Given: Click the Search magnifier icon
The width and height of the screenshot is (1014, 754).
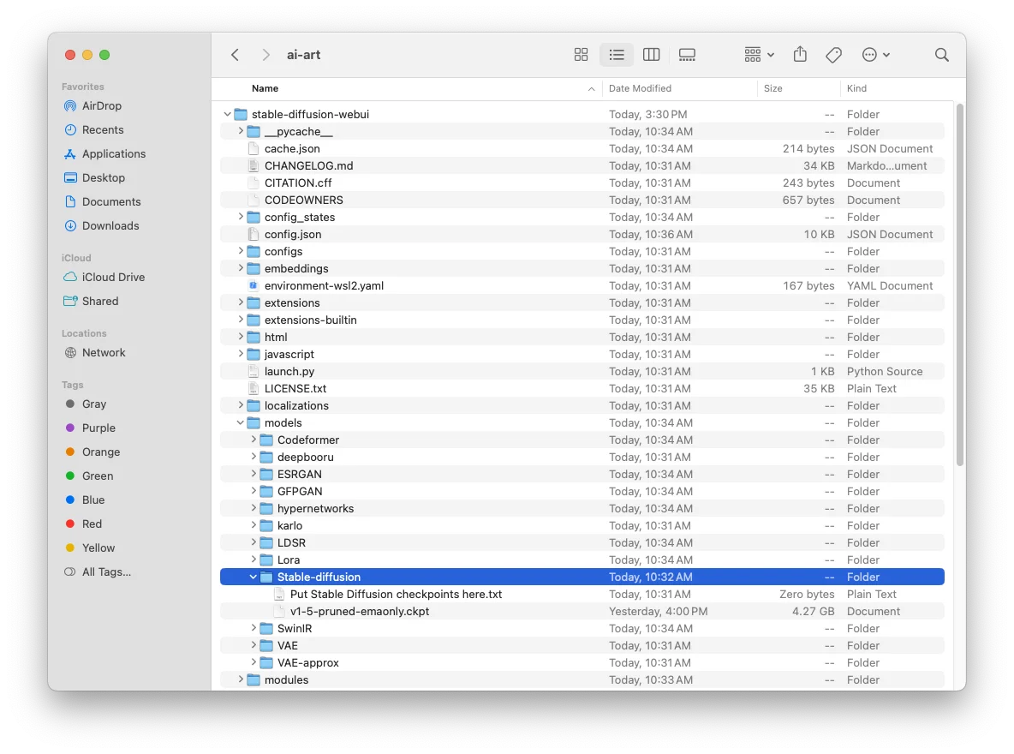Looking at the screenshot, I should [x=941, y=55].
